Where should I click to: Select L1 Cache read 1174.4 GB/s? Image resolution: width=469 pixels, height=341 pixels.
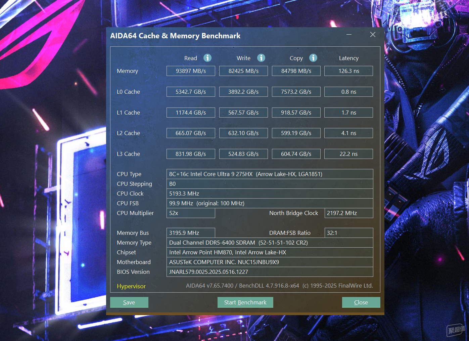191,113
